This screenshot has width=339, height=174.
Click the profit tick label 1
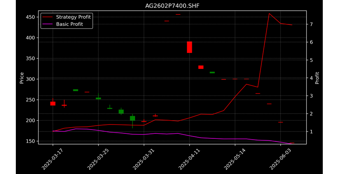[x=311, y=131]
